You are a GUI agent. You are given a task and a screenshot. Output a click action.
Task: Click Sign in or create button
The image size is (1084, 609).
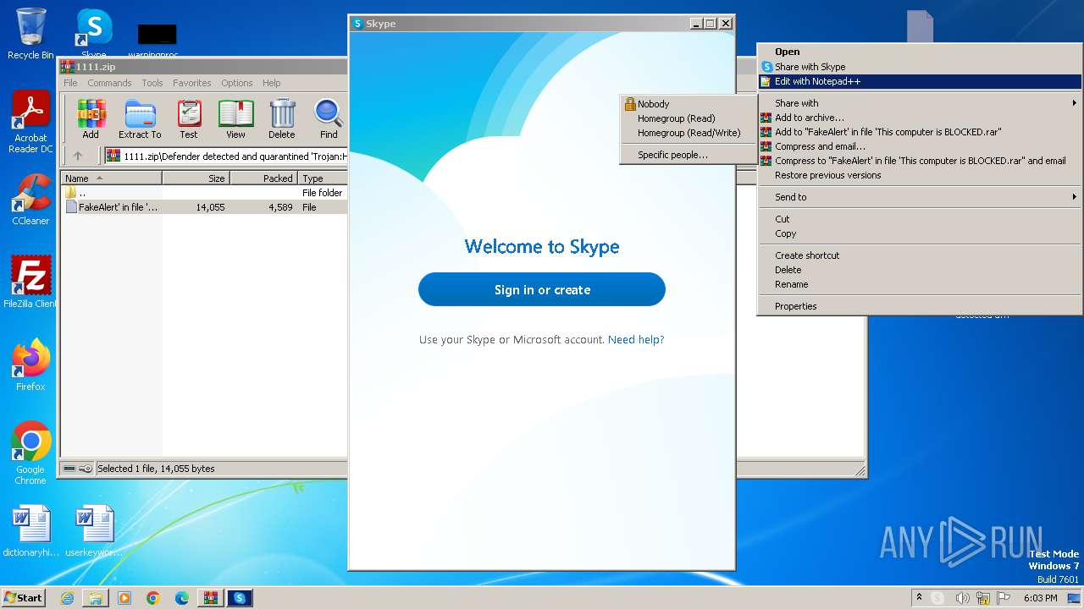click(542, 289)
